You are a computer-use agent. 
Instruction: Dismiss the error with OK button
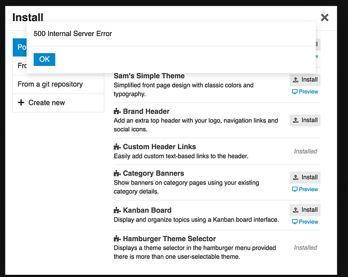(x=44, y=59)
